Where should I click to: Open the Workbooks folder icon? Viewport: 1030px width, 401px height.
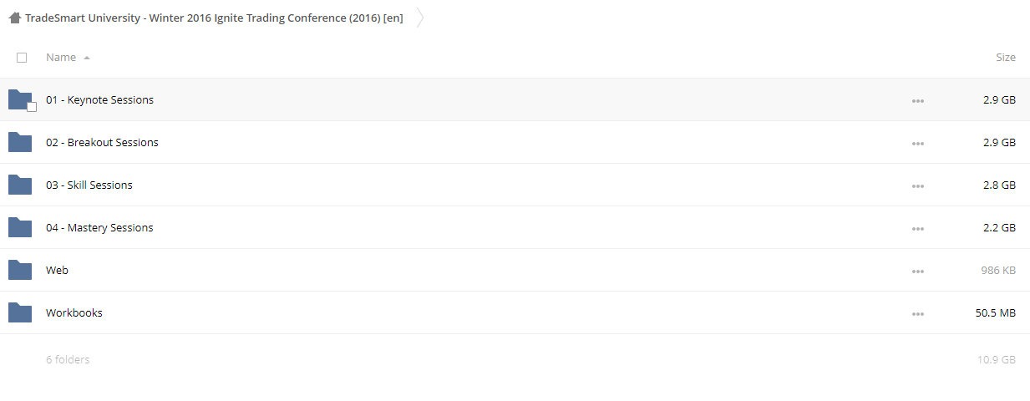[20, 312]
